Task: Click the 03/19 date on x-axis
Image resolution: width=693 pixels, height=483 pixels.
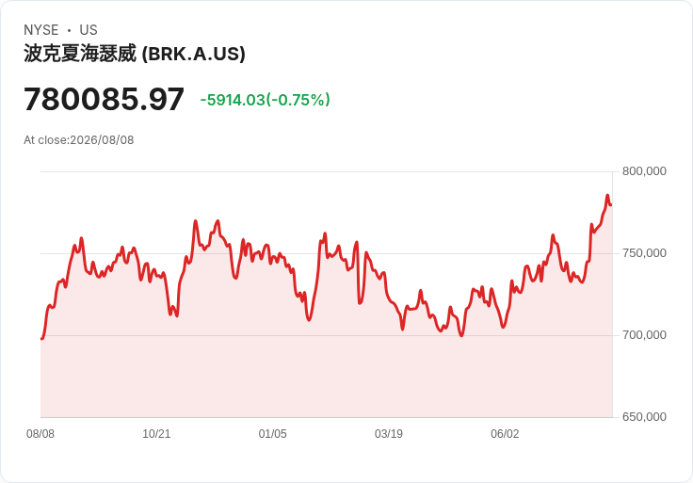Action: pyautogui.click(x=389, y=434)
